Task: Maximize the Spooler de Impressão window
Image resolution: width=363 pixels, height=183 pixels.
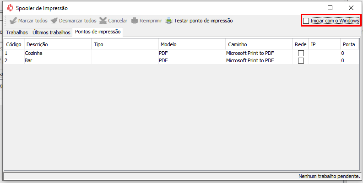Action: (330, 8)
